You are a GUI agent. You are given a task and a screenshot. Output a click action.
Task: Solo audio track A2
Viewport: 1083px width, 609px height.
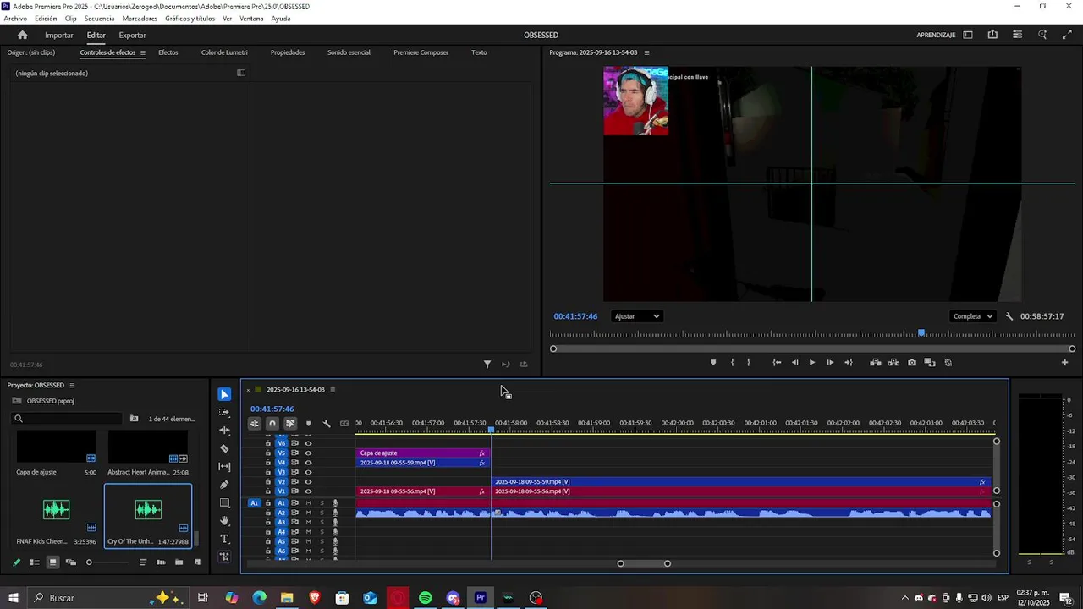click(322, 513)
